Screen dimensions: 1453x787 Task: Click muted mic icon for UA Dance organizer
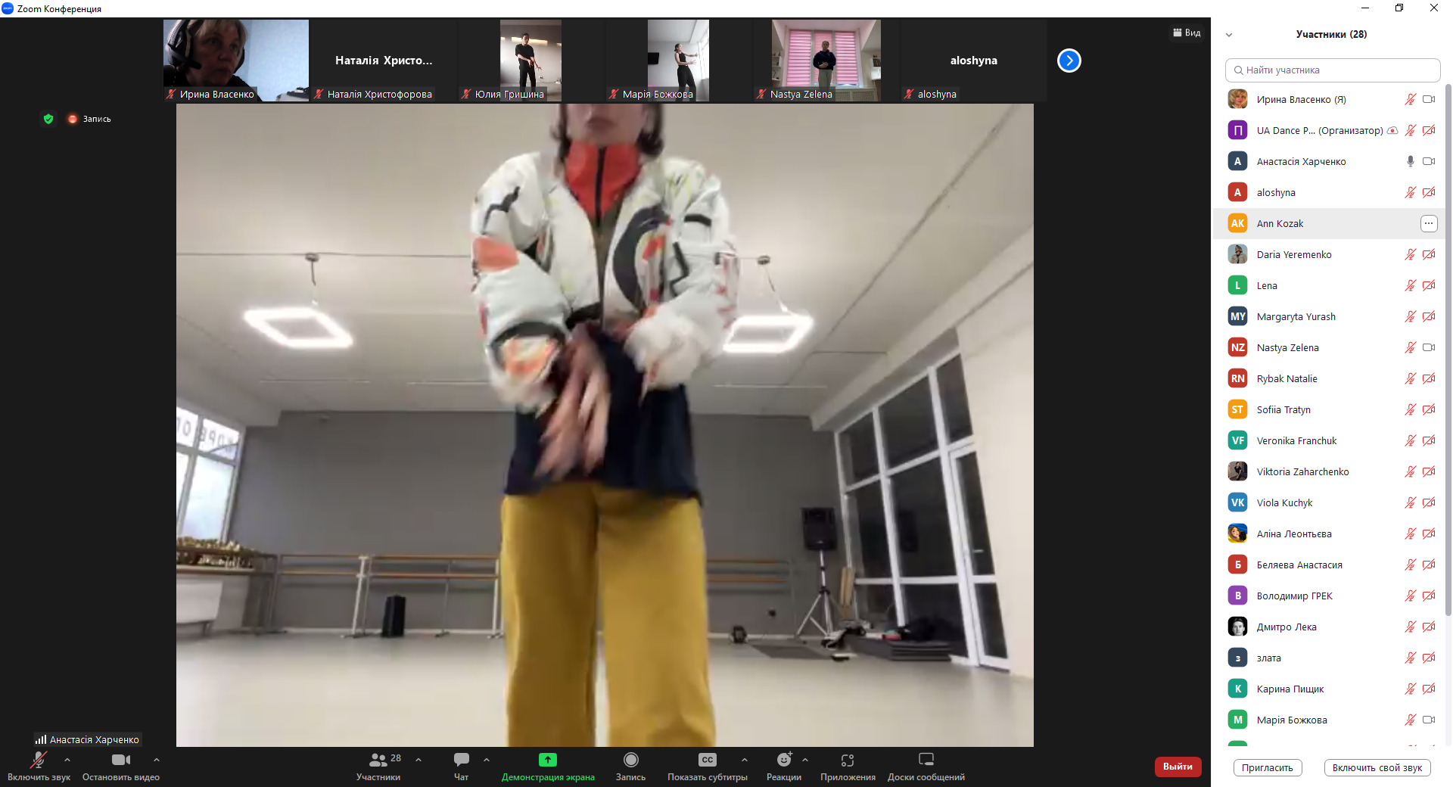(1411, 130)
